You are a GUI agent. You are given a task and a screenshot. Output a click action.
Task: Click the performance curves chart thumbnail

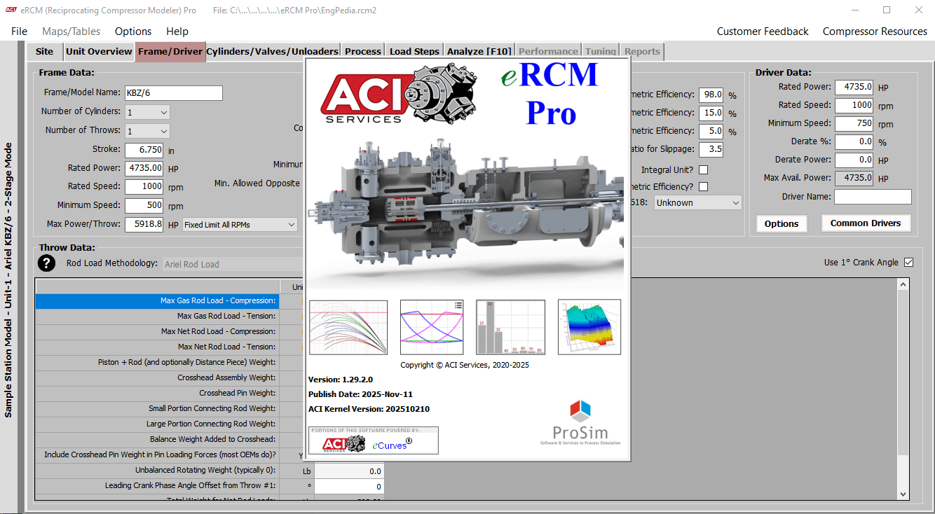coord(348,327)
